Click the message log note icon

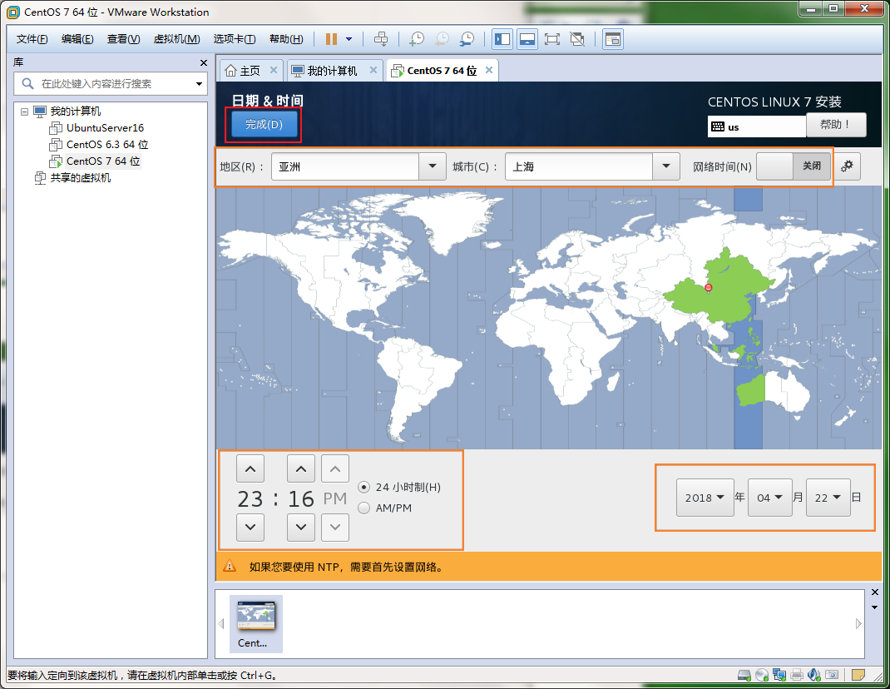coord(858,675)
